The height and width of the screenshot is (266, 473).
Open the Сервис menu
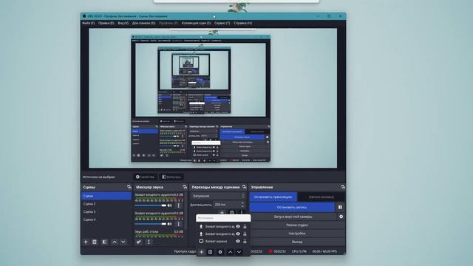tap(222, 23)
